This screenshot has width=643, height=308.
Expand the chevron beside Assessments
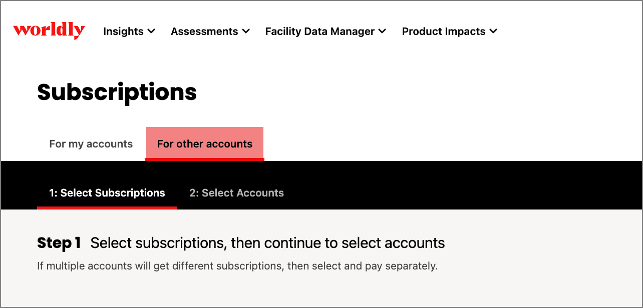coord(246,31)
